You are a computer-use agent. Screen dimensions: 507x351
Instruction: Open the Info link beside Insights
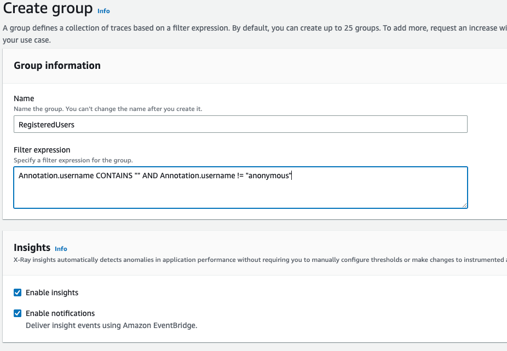coord(61,249)
